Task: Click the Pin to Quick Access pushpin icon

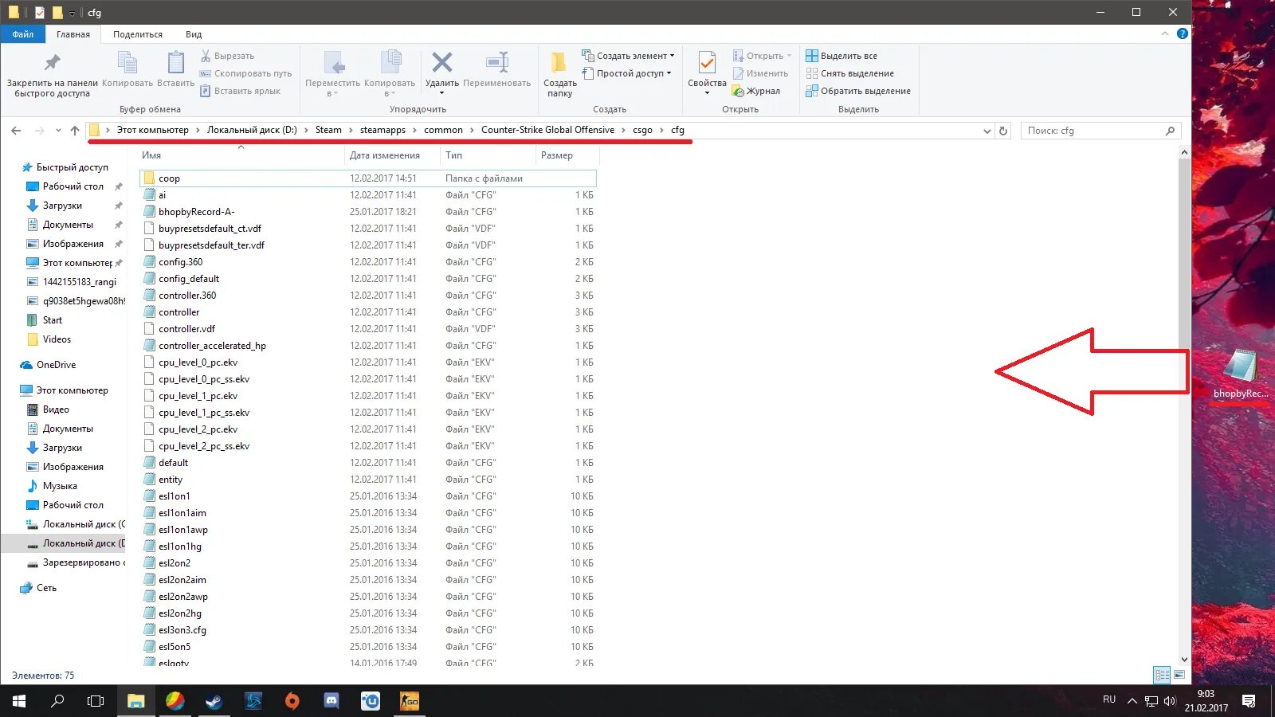Action: pyautogui.click(x=53, y=62)
